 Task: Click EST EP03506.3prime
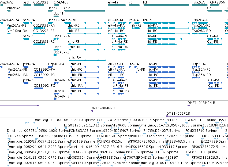pos(125,155)
